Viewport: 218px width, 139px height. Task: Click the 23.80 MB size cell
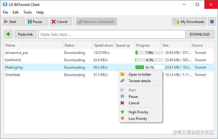pyautogui.click(x=178, y=60)
